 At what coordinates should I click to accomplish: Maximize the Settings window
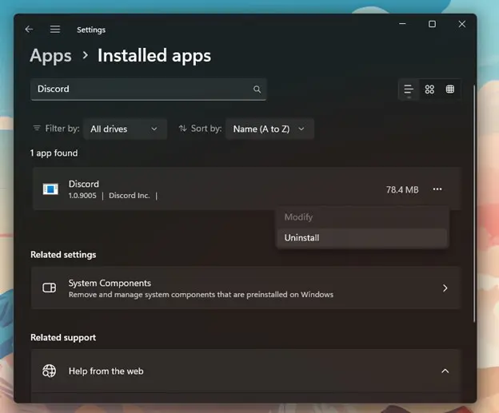point(432,25)
